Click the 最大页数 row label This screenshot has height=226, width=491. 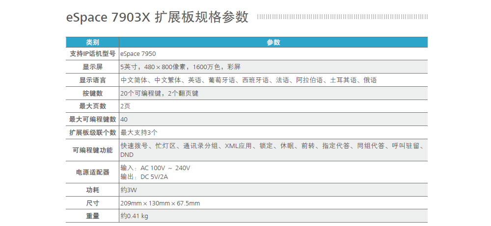92,106
